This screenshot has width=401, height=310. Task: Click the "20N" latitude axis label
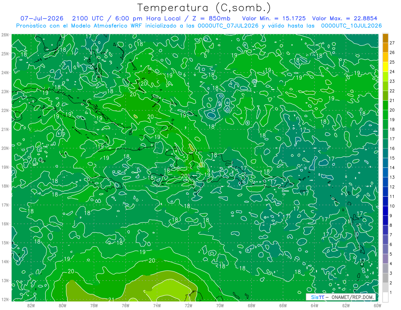5,148
